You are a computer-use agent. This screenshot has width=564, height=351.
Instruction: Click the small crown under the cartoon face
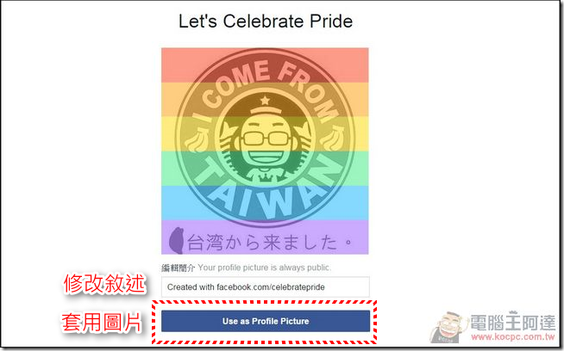(x=267, y=176)
